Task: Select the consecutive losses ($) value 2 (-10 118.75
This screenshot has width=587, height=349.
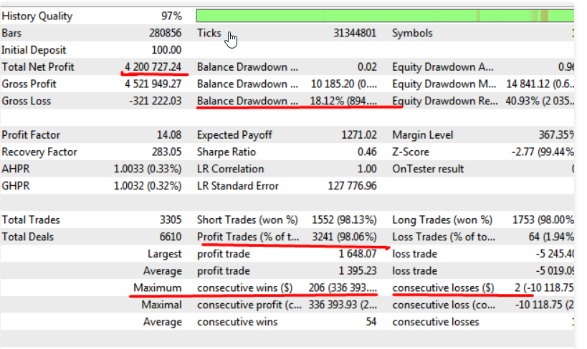Action: (544, 287)
